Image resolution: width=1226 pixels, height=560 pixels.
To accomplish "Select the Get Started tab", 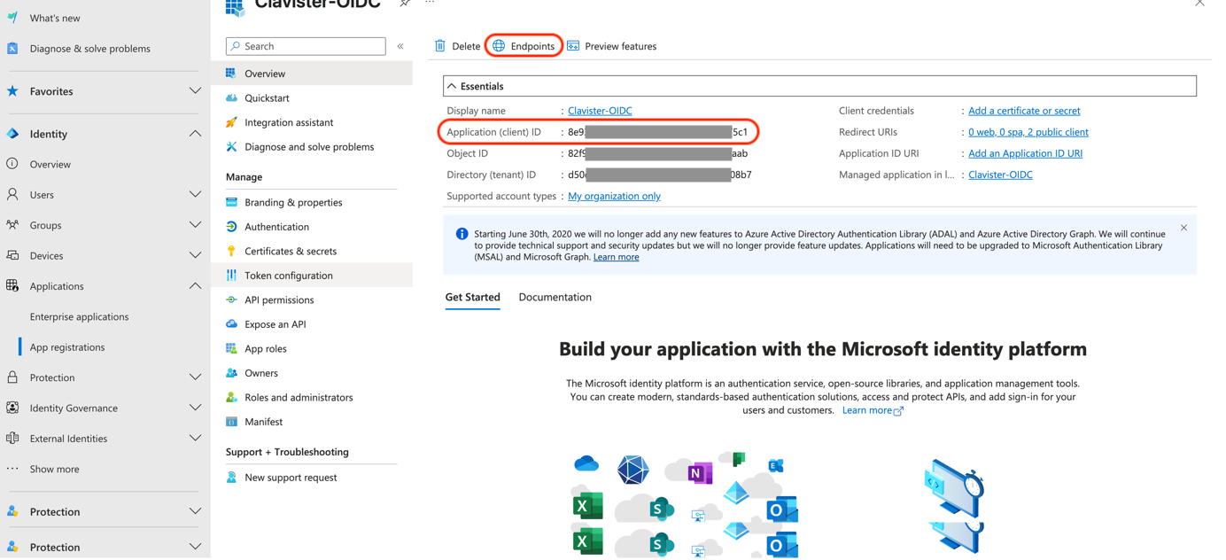I will click(472, 297).
